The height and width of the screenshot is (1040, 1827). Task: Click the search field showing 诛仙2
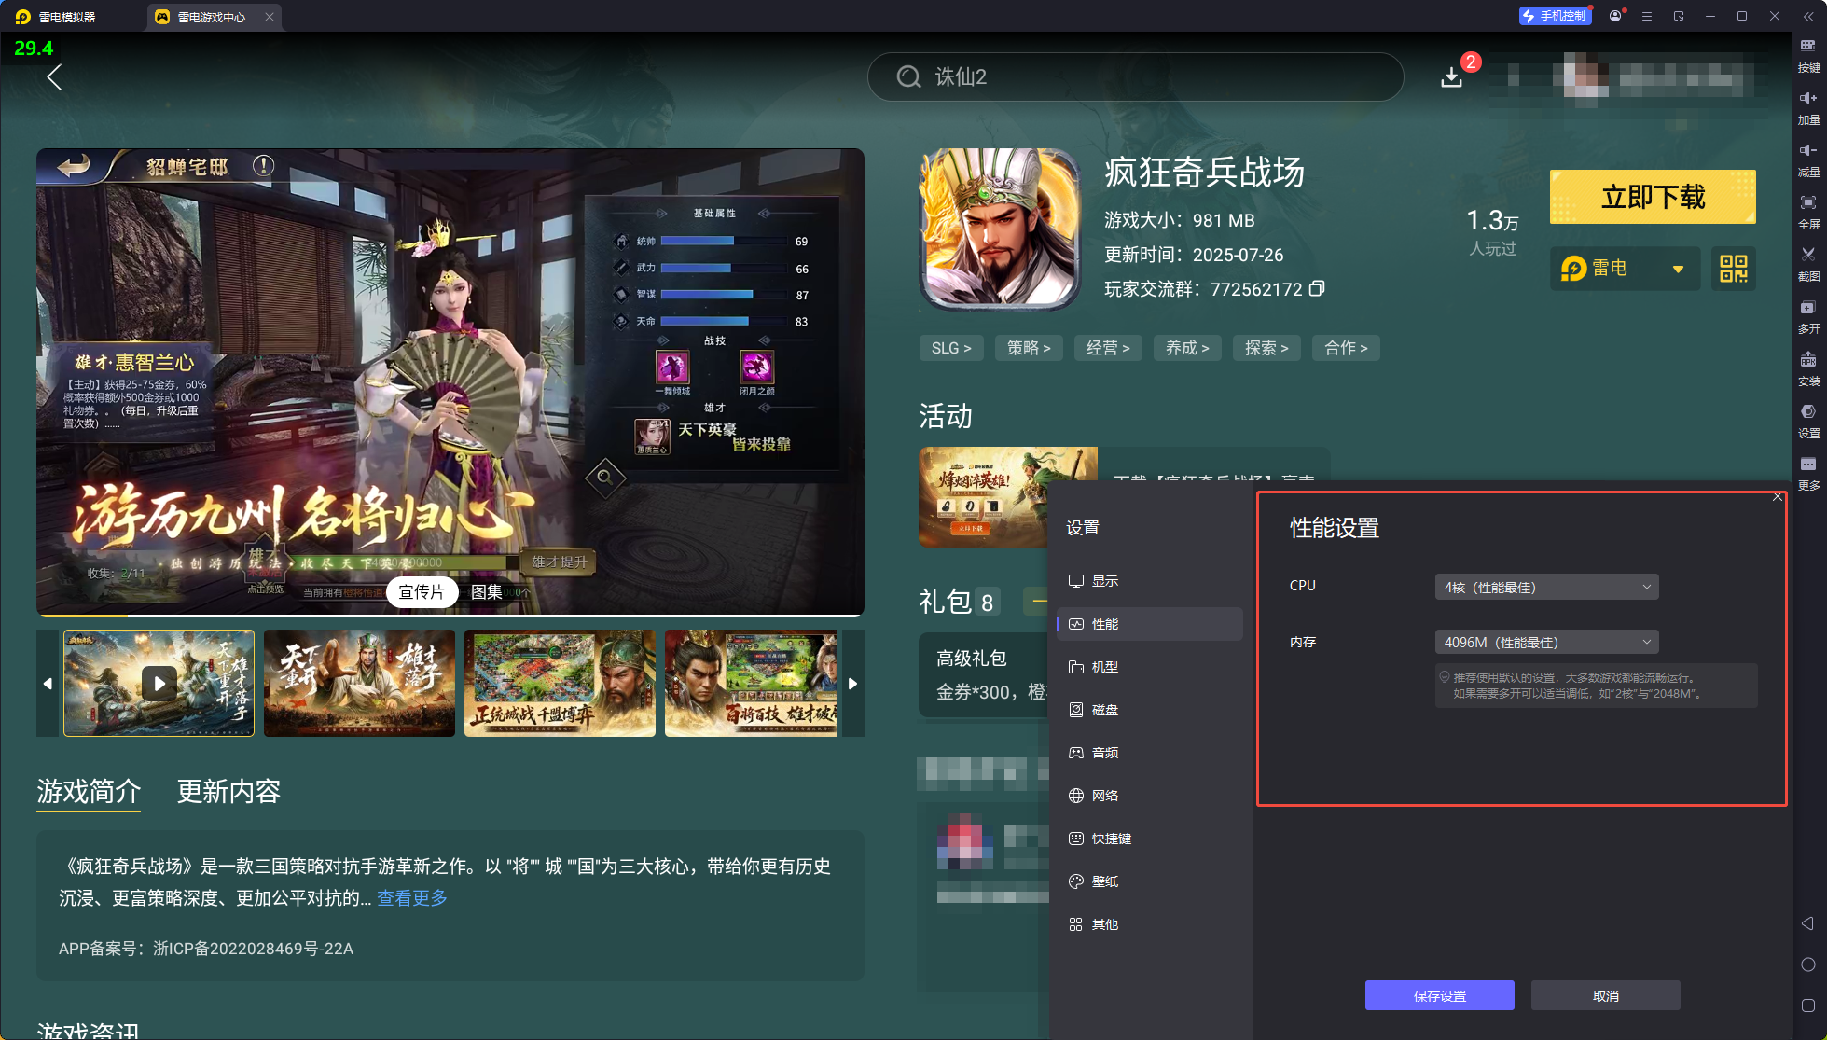1135,76
